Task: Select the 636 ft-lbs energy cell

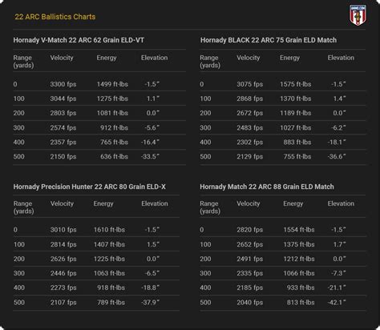Action: (x=114, y=157)
